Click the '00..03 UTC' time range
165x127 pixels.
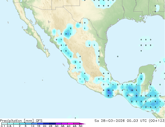pyautogui.click(x=137, y=121)
